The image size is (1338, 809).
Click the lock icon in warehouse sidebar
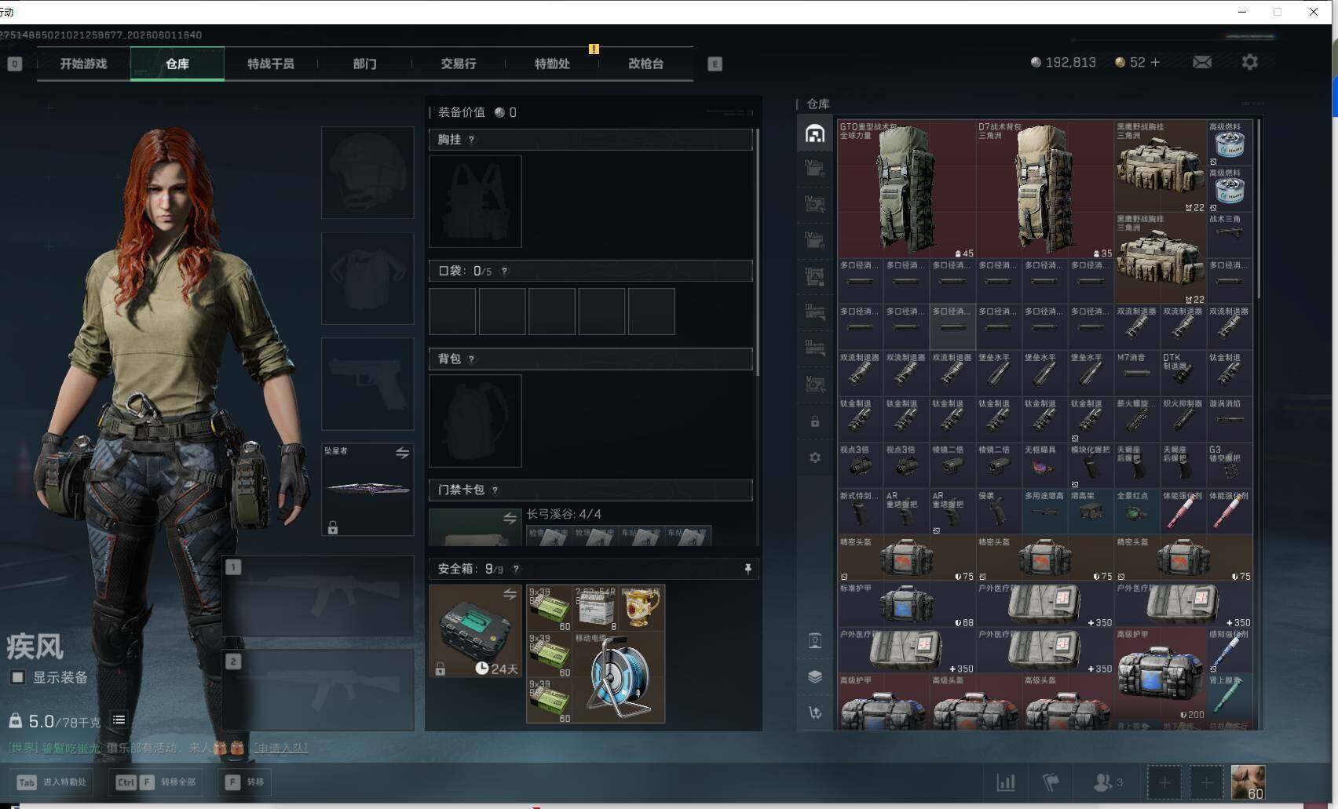pos(815,421)
